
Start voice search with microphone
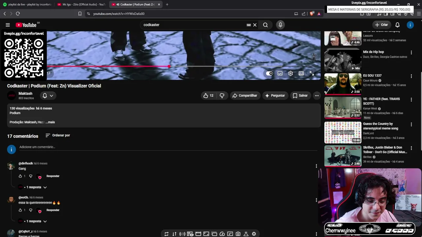[280, 25]
